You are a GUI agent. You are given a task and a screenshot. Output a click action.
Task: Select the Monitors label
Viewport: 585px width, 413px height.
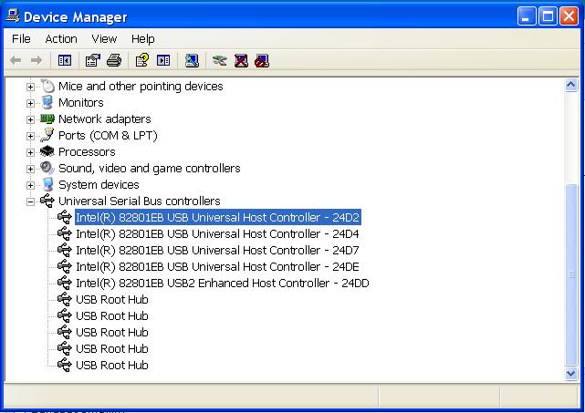click(x=81, y=102)
